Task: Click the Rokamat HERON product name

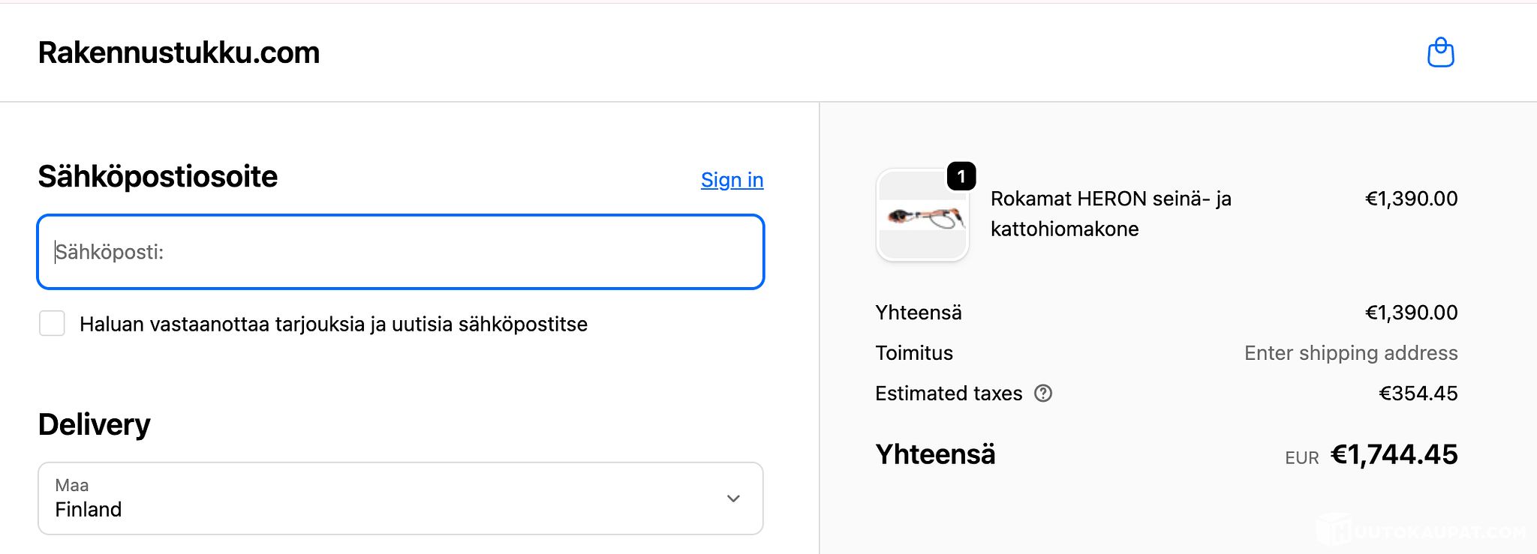Action: click(1110, 214)
